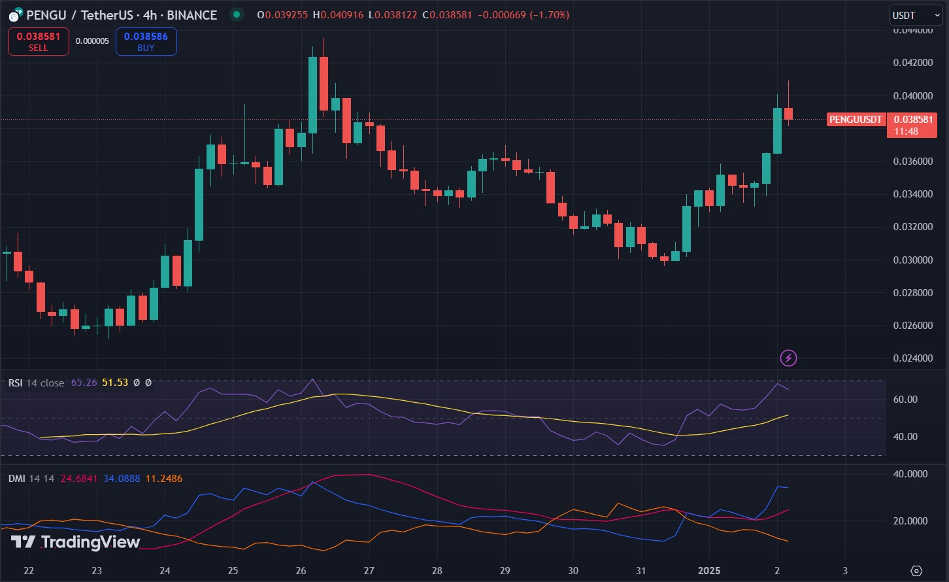
Task: Click the DMI value 34.0888
Action: 122,479
